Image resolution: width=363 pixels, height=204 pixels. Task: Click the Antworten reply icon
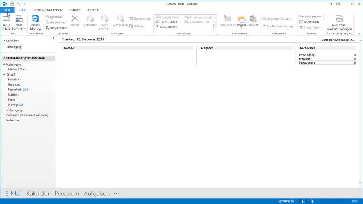(x=90, y=19)
